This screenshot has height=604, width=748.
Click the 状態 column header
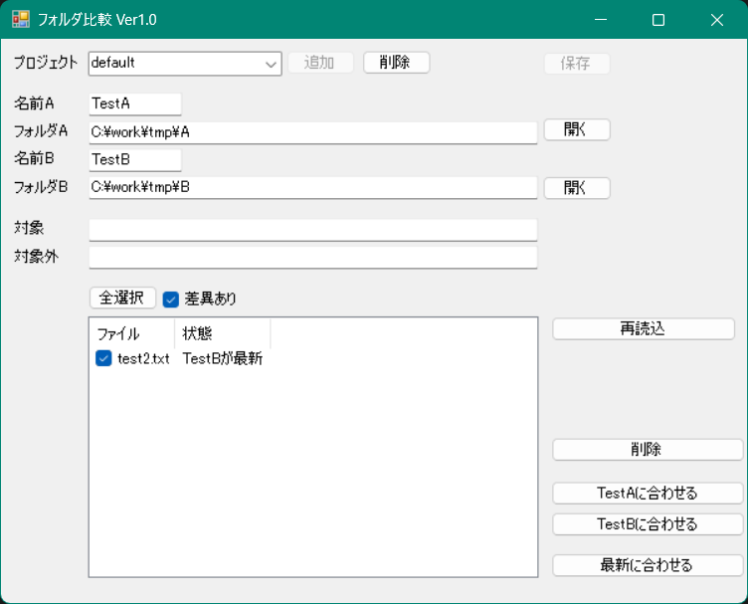(x=222, y=333)
